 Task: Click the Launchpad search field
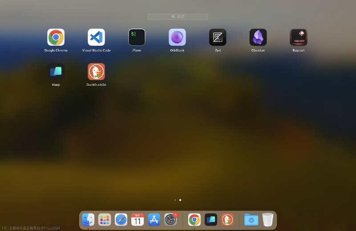(178, 17)
